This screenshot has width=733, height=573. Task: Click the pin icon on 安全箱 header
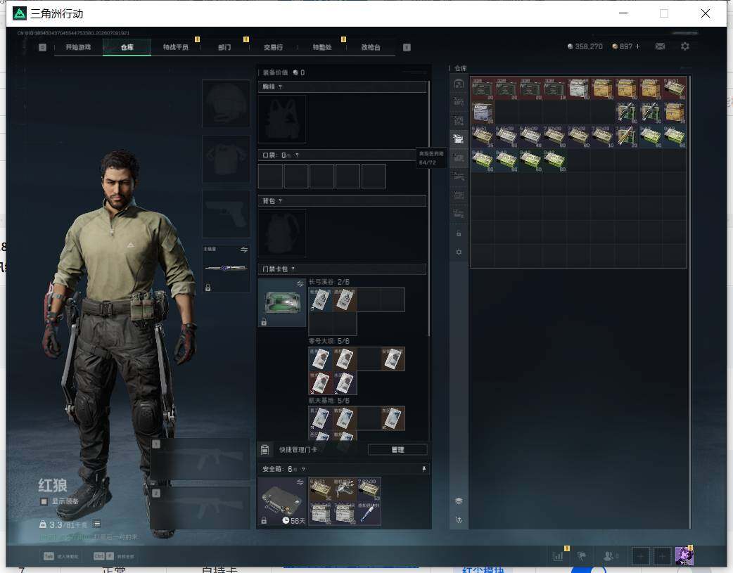pyautogui.click(x=424, y=469)
